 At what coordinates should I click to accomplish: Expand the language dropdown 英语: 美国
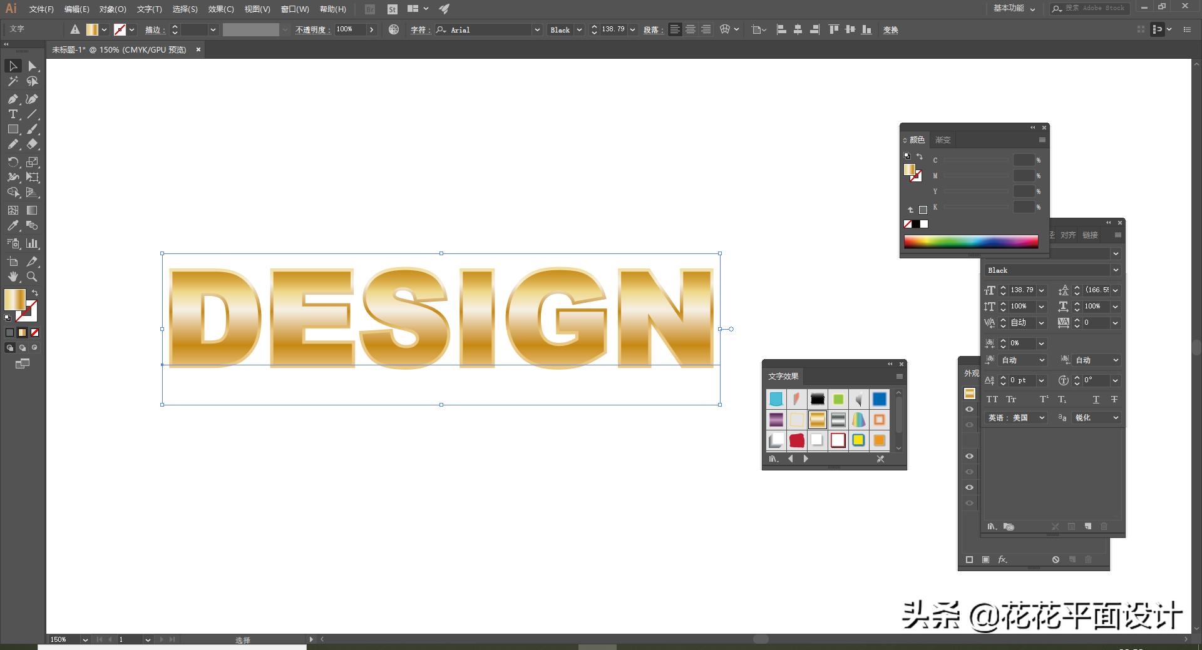[x=1042, y=418]
